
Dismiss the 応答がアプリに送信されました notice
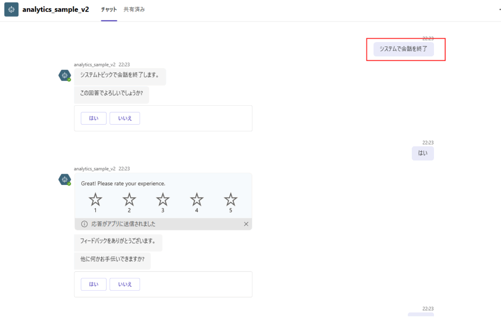(246, 224)
